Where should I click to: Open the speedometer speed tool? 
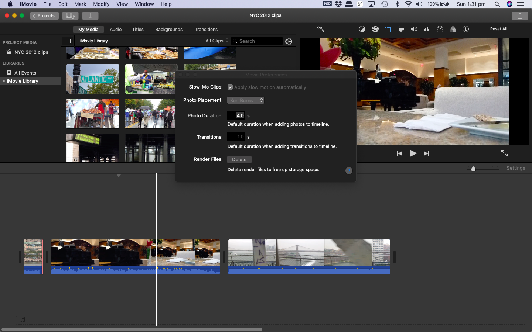(440, 29)
